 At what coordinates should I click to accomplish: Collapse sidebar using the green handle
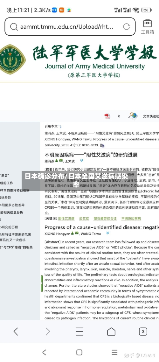point(42,283)
